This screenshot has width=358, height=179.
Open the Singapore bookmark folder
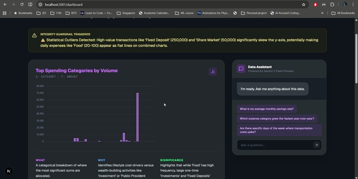(126, 13)
